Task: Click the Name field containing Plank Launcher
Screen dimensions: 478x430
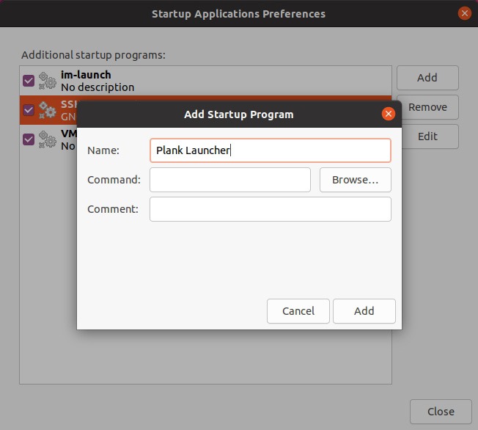Action: pos(270,150)
